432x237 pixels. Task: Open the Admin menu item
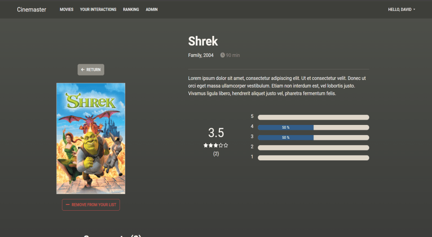[x=152, y=10]
